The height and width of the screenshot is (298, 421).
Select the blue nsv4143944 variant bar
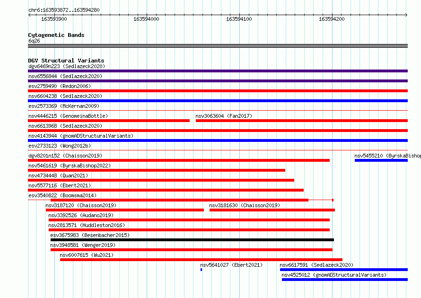pyautogui.click(x=218, y=140)
